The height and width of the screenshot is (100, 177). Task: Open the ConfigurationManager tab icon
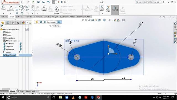click(x=13, y=23)
